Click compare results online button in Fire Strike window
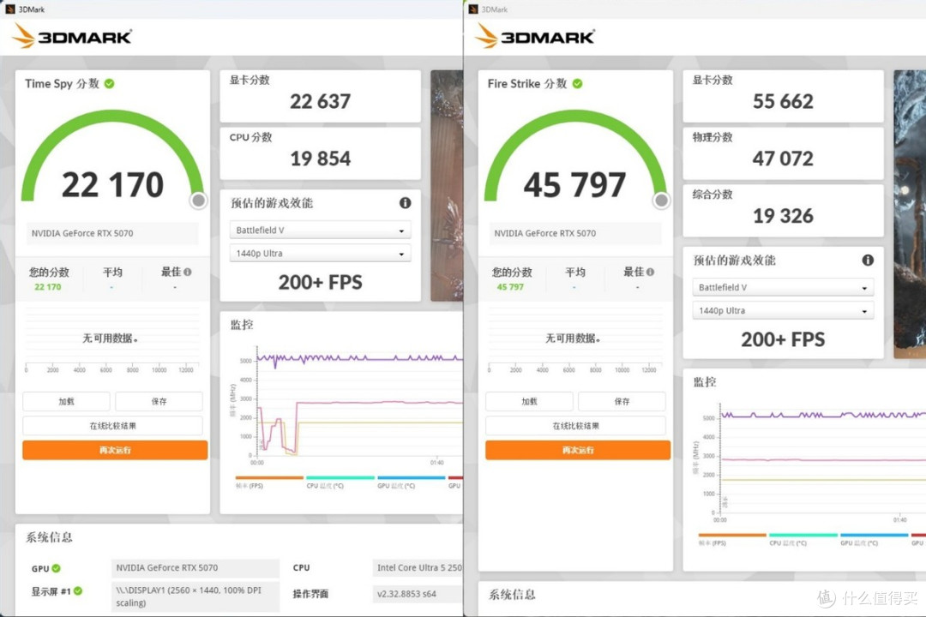This screenshot has width=926, height=617. (x=576, y=426)
